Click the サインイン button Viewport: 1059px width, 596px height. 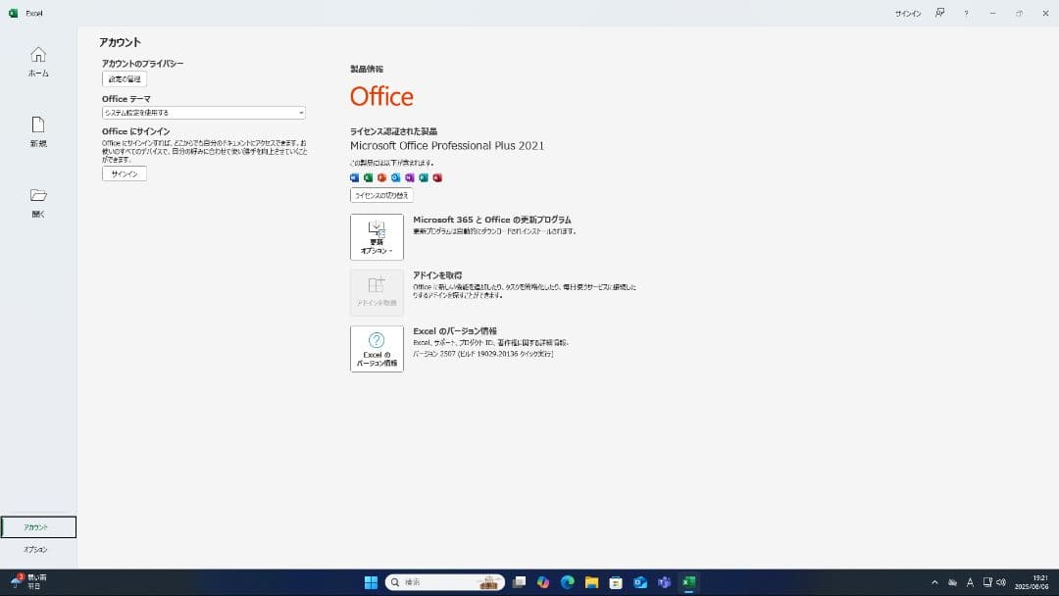click(124, 174)
